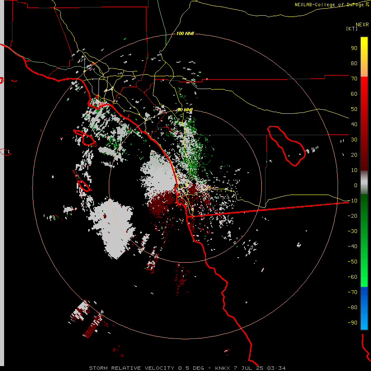The width and height of the screenshot is (371, 371).
Task: Click the 50 NMI range ring label
Action: (185, 110)
